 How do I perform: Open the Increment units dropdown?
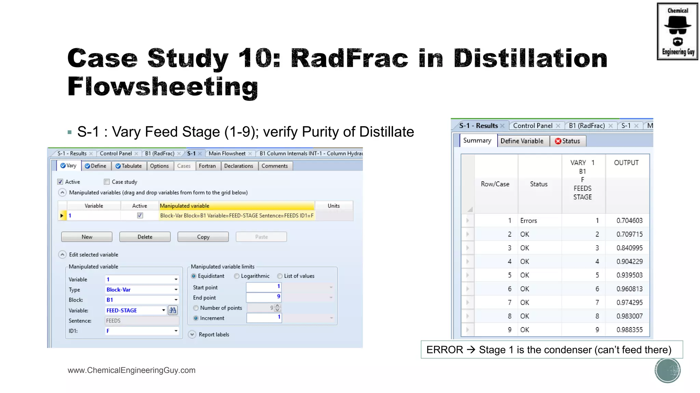[x=331, y=318]
